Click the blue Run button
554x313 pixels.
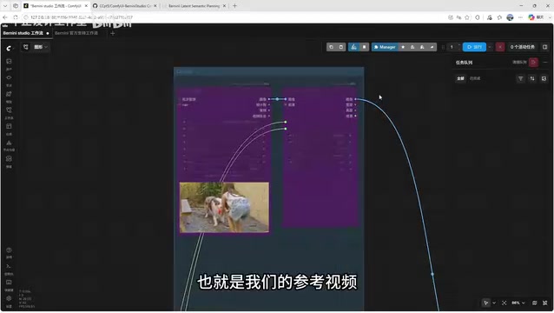click(474, 47)
